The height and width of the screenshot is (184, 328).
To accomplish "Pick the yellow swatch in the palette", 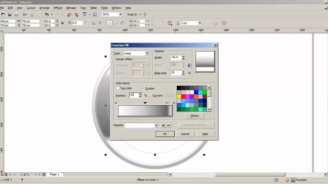I will coord(179,97).
